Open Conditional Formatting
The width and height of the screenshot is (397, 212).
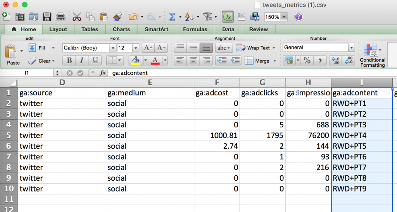tap(373, 56)
